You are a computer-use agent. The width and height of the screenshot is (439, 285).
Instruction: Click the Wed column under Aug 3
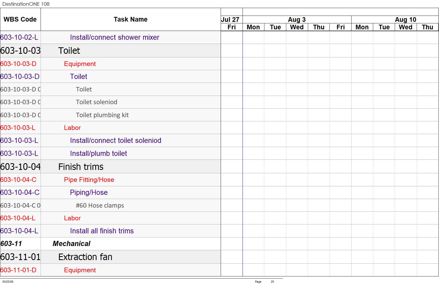coord(297,27)
